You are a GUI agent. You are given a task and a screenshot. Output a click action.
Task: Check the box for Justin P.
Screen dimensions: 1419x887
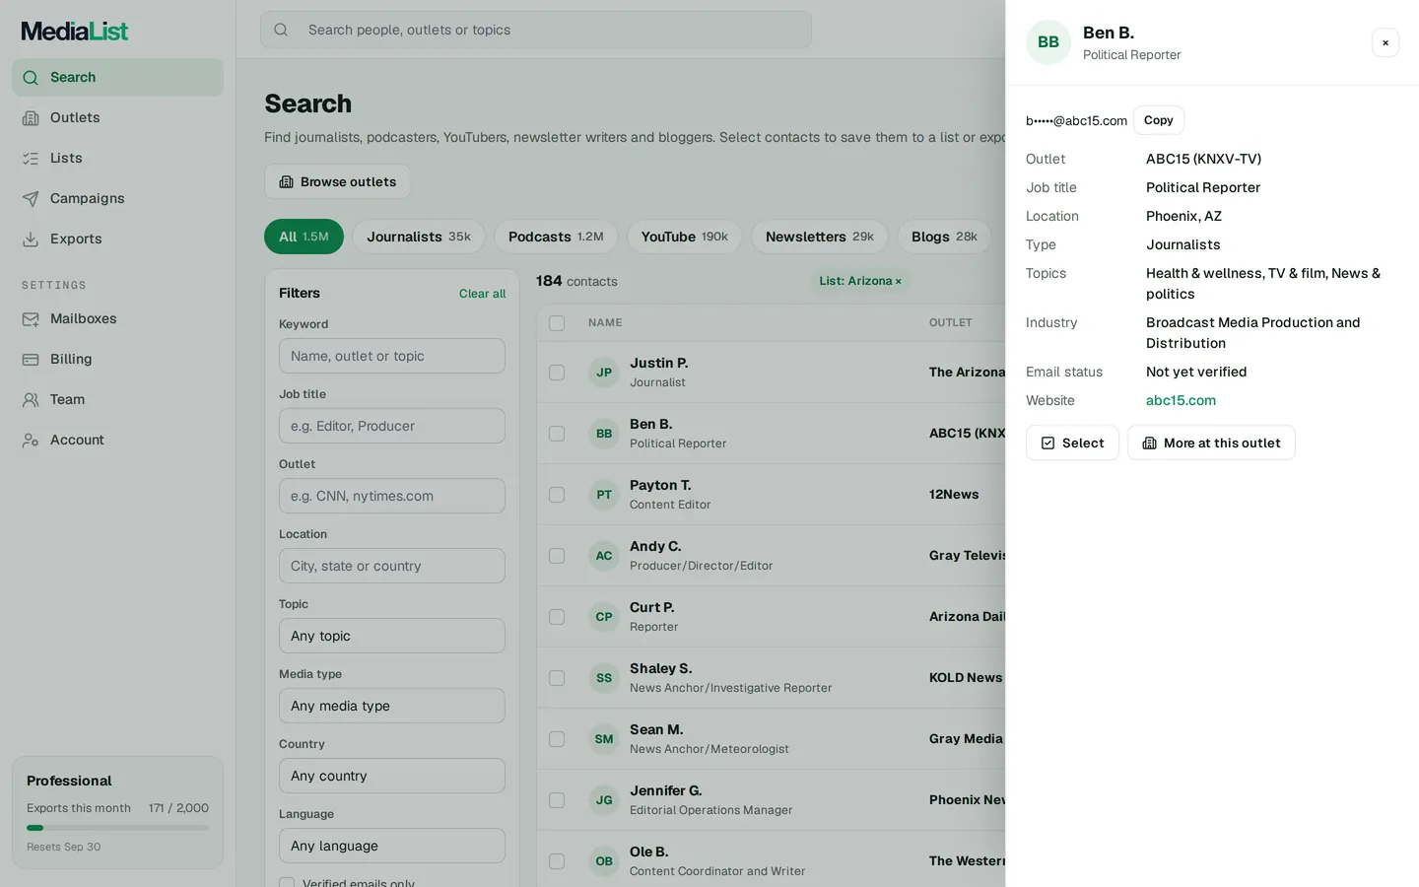click(557, 373)
